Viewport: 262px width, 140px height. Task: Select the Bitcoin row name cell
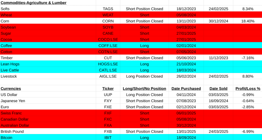pyautogui.click(x=6, y=138)
